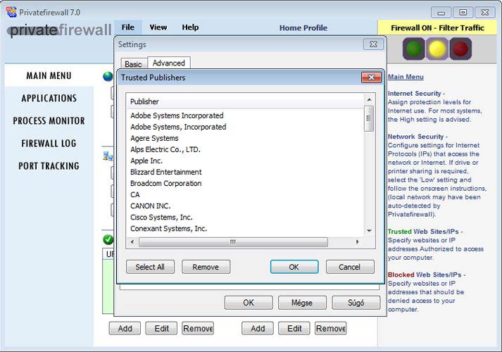Screen dimensions: 502x352
Task: Click the vertical scrollbar thumb in publisher list
Action: [x=369, y=118]
